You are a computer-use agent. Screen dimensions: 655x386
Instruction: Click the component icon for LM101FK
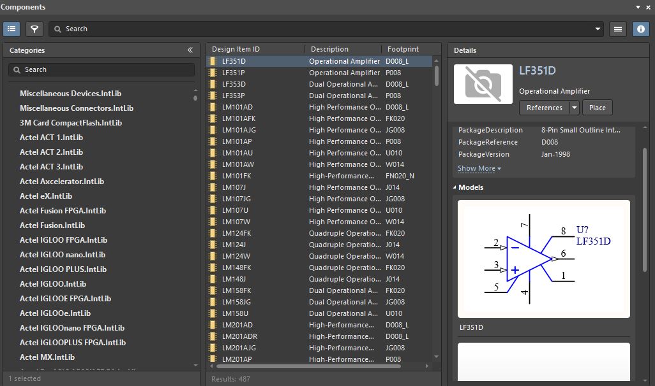coord(213,176)
